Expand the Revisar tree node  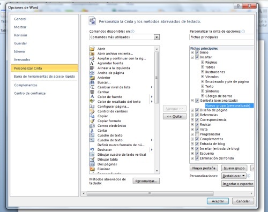[192, 125]
